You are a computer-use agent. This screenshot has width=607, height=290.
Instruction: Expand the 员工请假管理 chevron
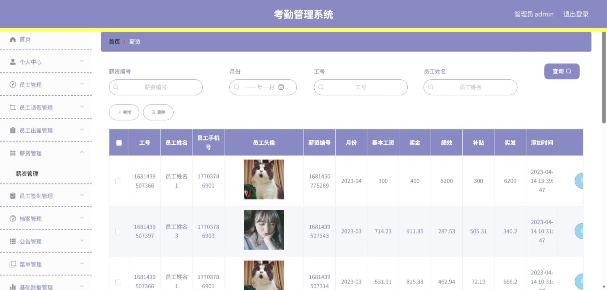(82, 107)
